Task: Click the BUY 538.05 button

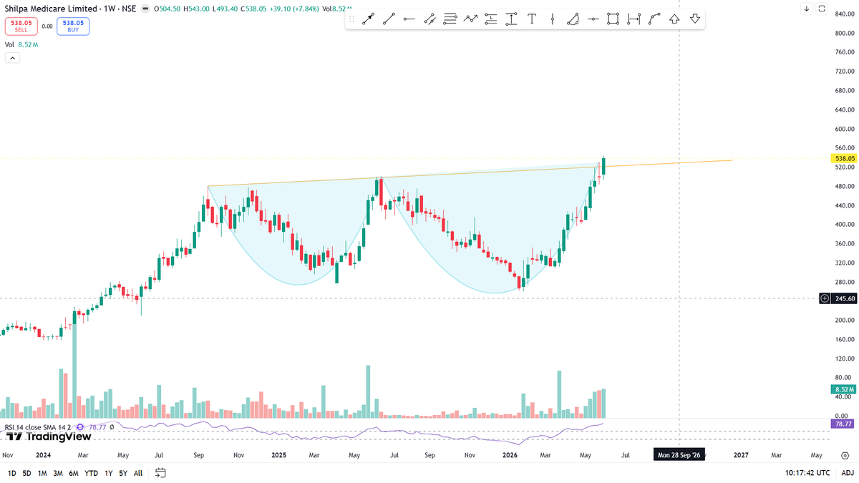Action: (72, 26)
